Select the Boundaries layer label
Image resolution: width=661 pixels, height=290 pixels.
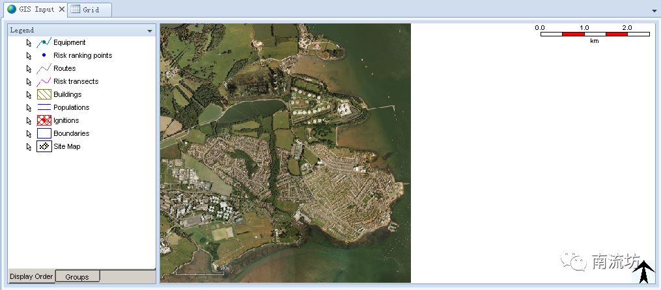72,133
